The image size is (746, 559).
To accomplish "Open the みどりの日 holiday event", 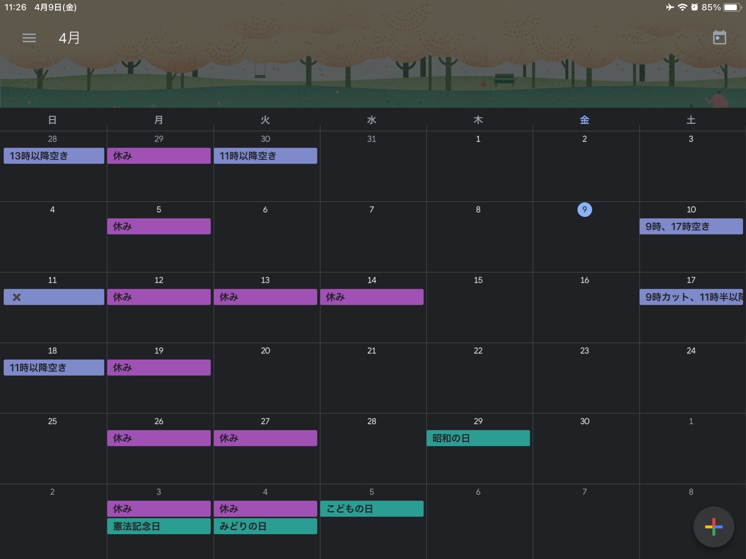I will click(265, 526).
